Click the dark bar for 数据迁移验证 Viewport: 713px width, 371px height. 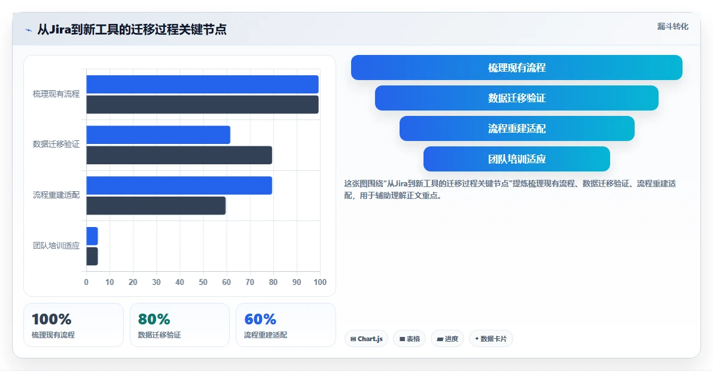[x=179, y=155]
